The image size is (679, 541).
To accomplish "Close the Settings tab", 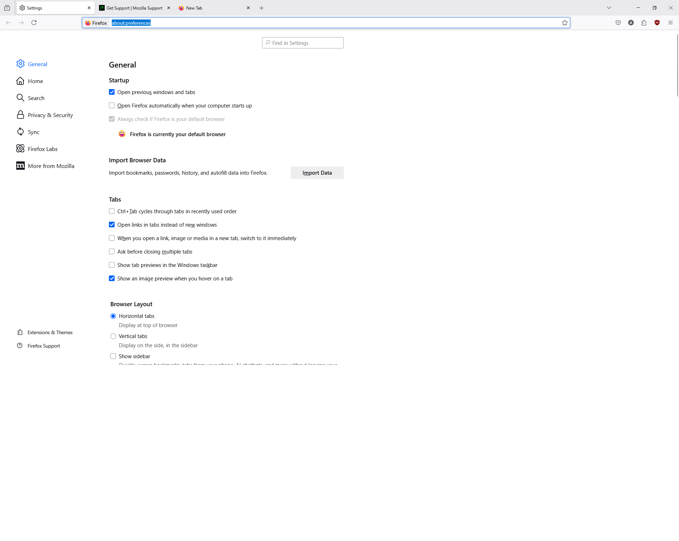I will [89, 8].
